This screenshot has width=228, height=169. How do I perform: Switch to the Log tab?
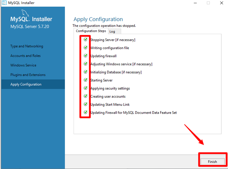(x=115, y=32)
